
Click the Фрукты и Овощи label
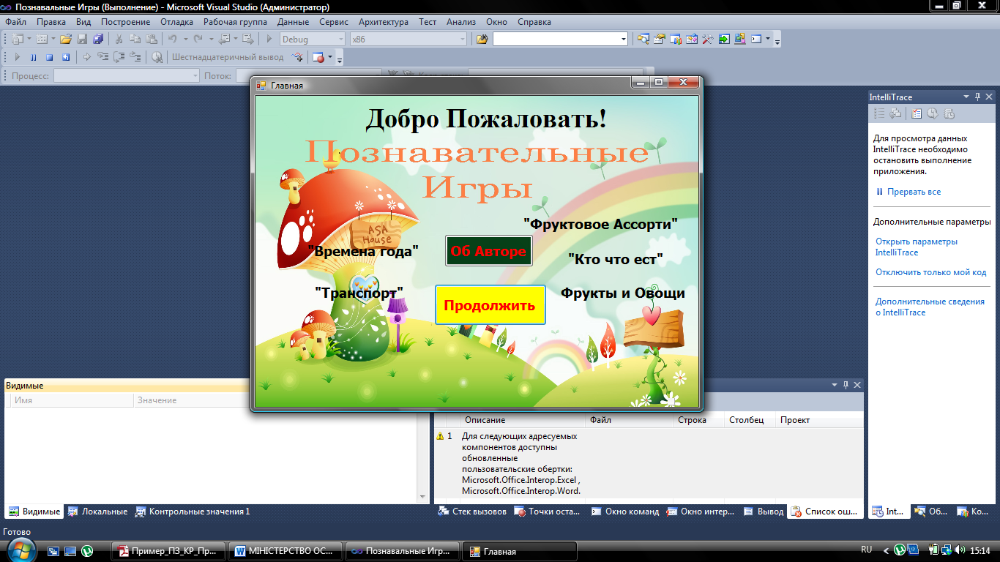click(623, 293)
